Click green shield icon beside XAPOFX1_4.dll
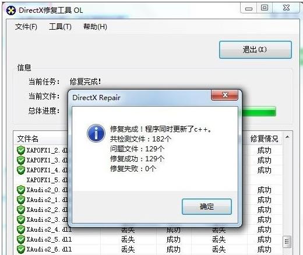Viewport: 303px width, 255px height. click(x=21, y=170)
